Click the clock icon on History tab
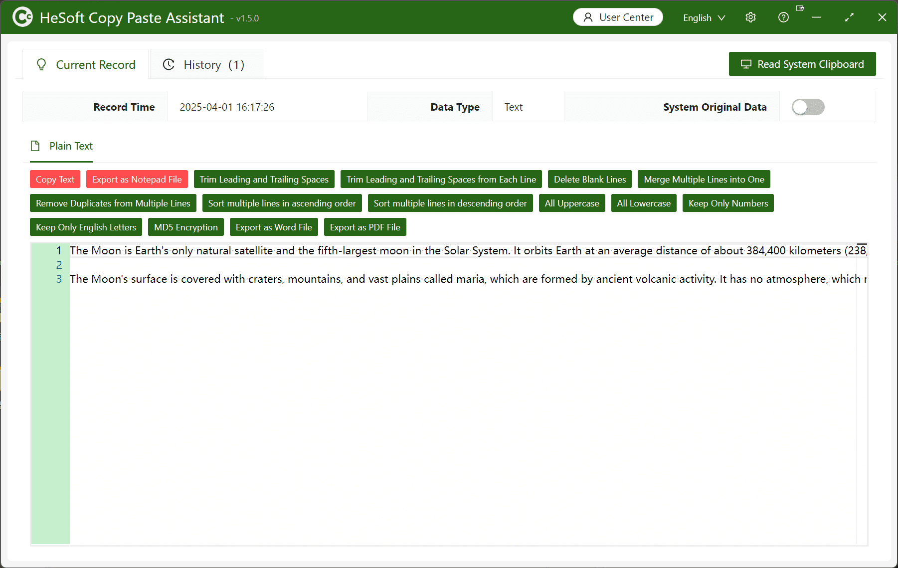 (169, 64)
